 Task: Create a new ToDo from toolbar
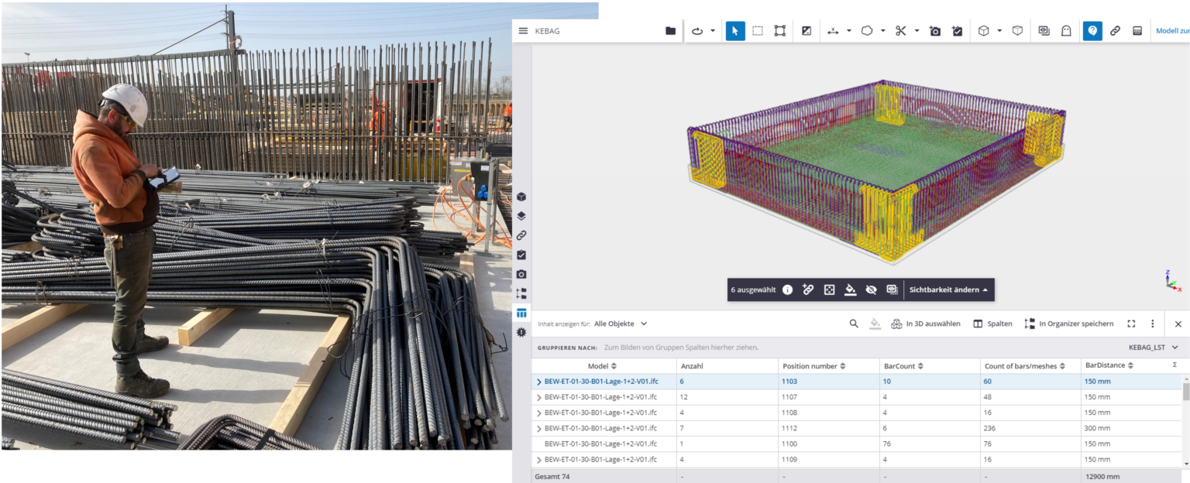tap(958, 31)
